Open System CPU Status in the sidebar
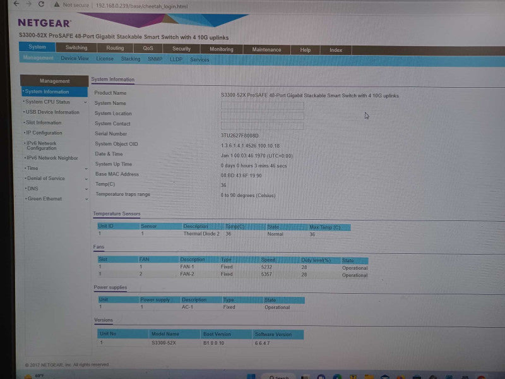This screenshot has height=379, width=505. (x=48, y=102)
